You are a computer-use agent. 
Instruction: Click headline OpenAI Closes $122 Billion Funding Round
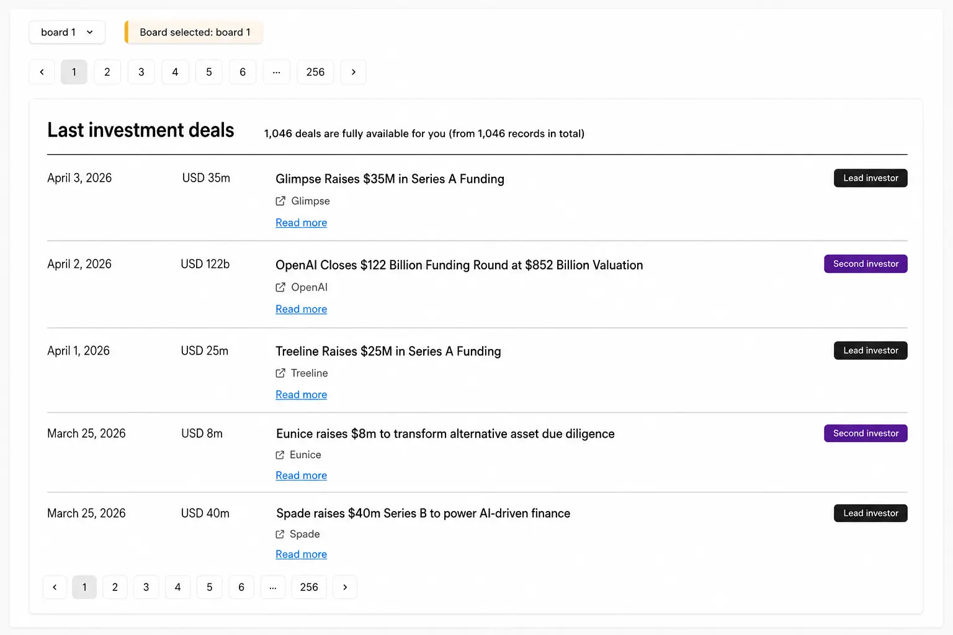click(459, 265)
